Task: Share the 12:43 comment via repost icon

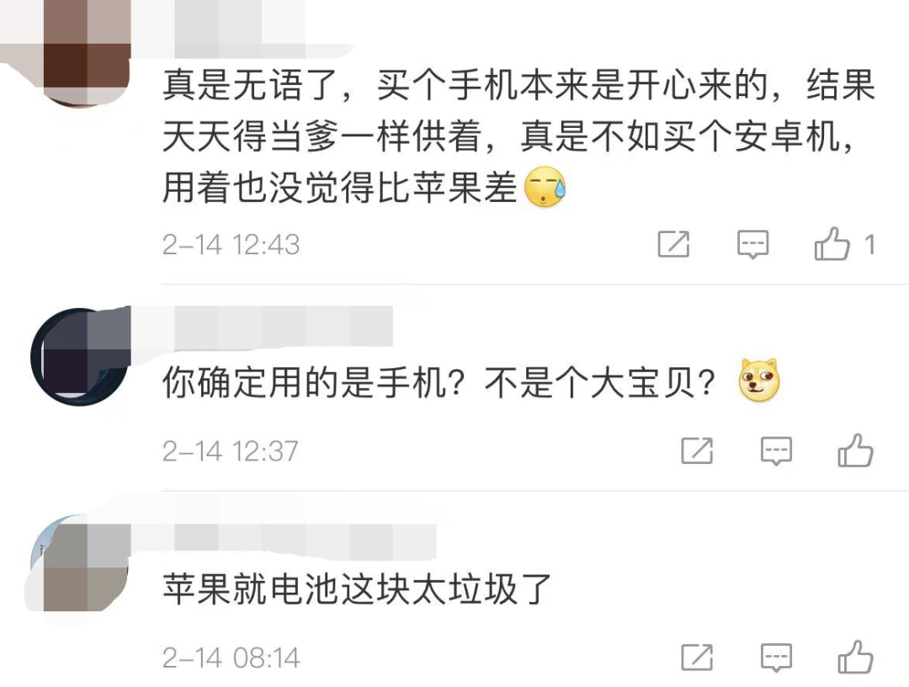Action: (x=673, y=243)
